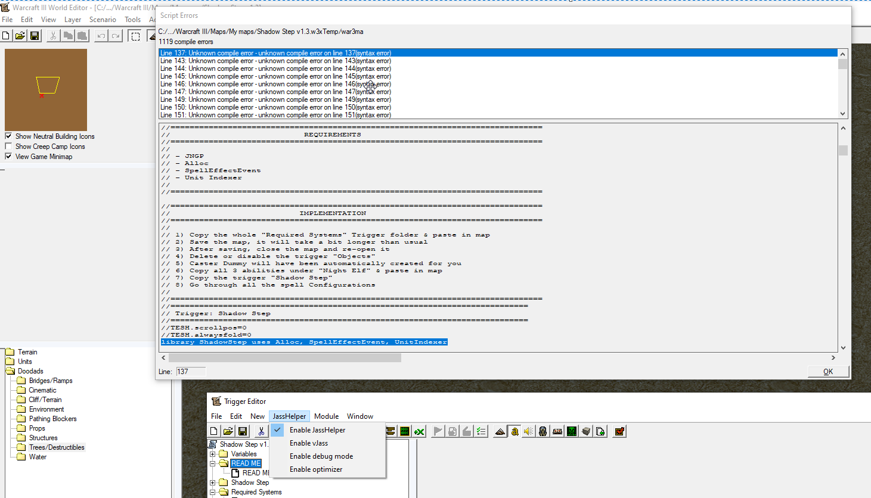
Task: Open Window menu in Trigger Editor
Action: tap(360, 416)
